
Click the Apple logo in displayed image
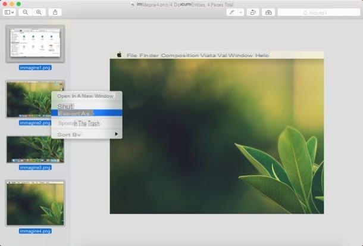coord(119,55)
